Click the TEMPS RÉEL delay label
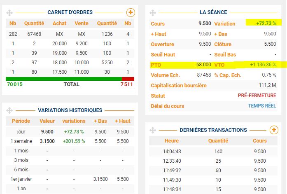Viewport: 287px width, 194px height. point(262,106)
